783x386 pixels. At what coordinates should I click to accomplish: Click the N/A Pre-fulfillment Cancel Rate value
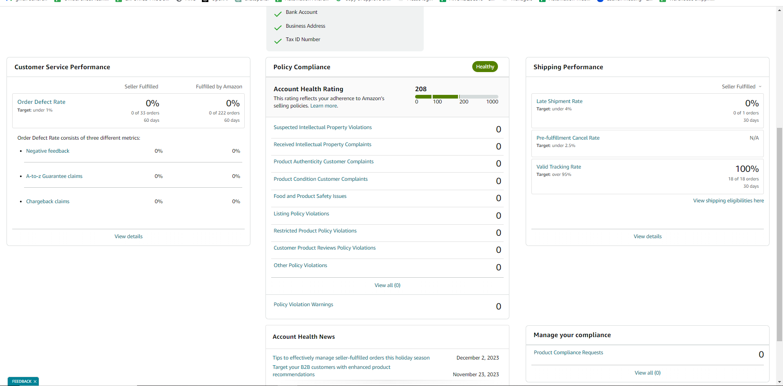[x=754, y=138]
